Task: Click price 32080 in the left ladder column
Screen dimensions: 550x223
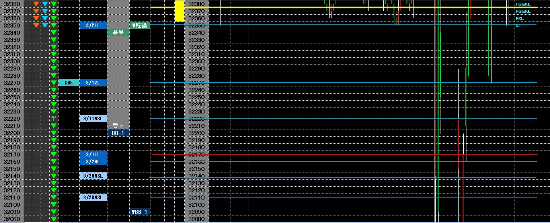Action: (x=12, y=219)
